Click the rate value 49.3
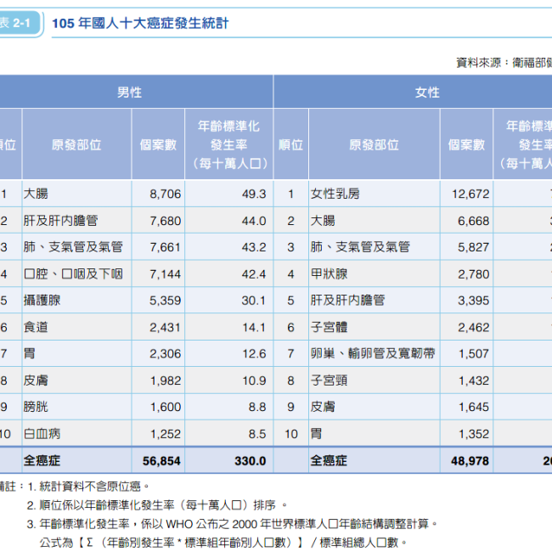The height and width of the screenshot is (552, 552). point(254,194)
